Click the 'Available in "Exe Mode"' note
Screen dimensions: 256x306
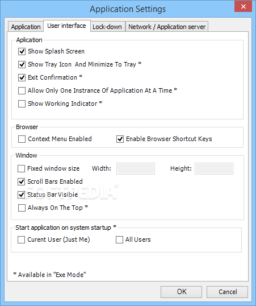49,275
